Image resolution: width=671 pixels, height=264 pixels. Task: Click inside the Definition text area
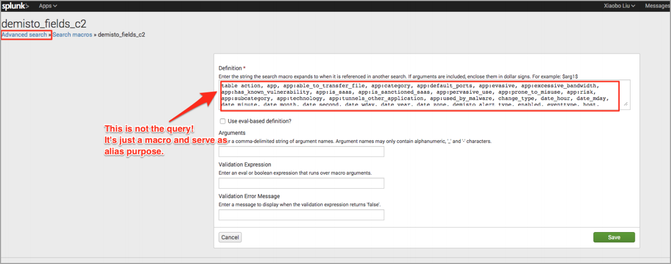click(x=421, y=95)
